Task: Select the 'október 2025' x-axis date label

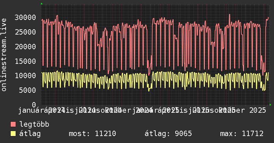Action: pos(244,110)
